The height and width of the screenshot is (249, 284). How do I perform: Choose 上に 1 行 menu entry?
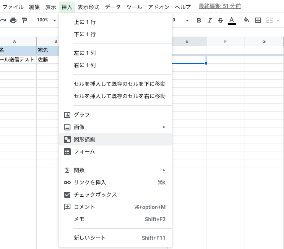(x=115, y=22)
